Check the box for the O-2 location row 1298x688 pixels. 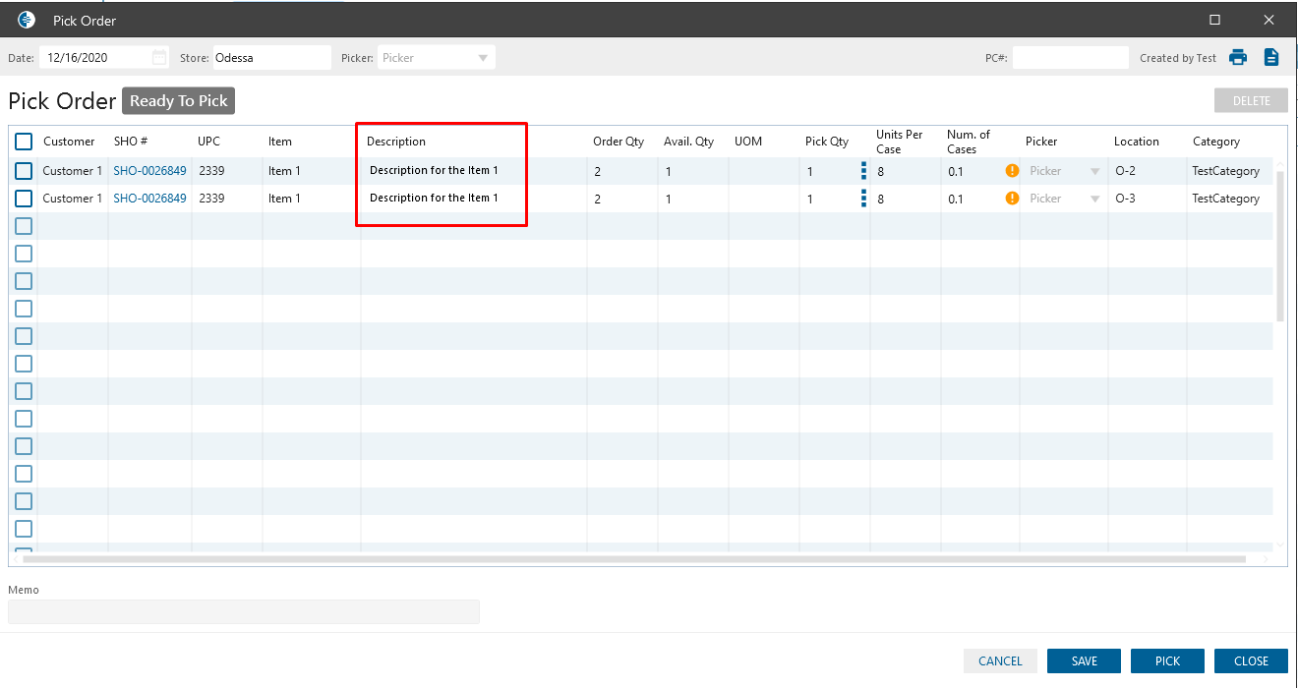pyautogui.click(x=24, y=171)
